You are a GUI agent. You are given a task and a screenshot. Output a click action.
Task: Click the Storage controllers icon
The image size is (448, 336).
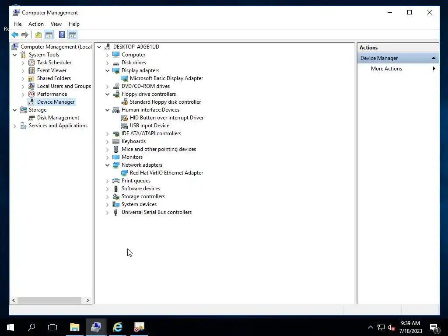pos(115,196)
